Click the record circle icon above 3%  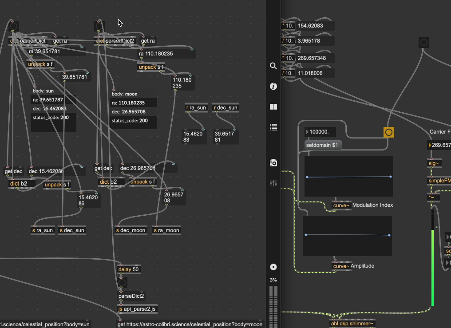tap(273, 267)
